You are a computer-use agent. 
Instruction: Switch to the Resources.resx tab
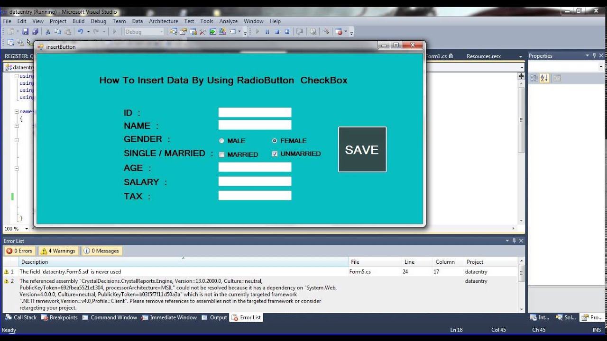(x=484, y=56)
